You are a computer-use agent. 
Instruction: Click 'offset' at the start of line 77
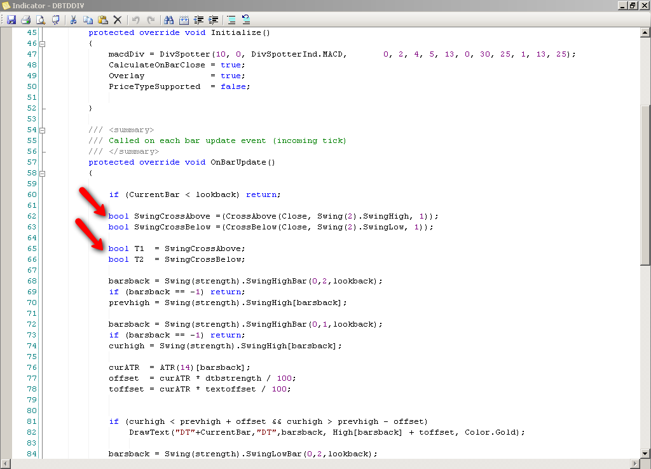click(124, 377)
